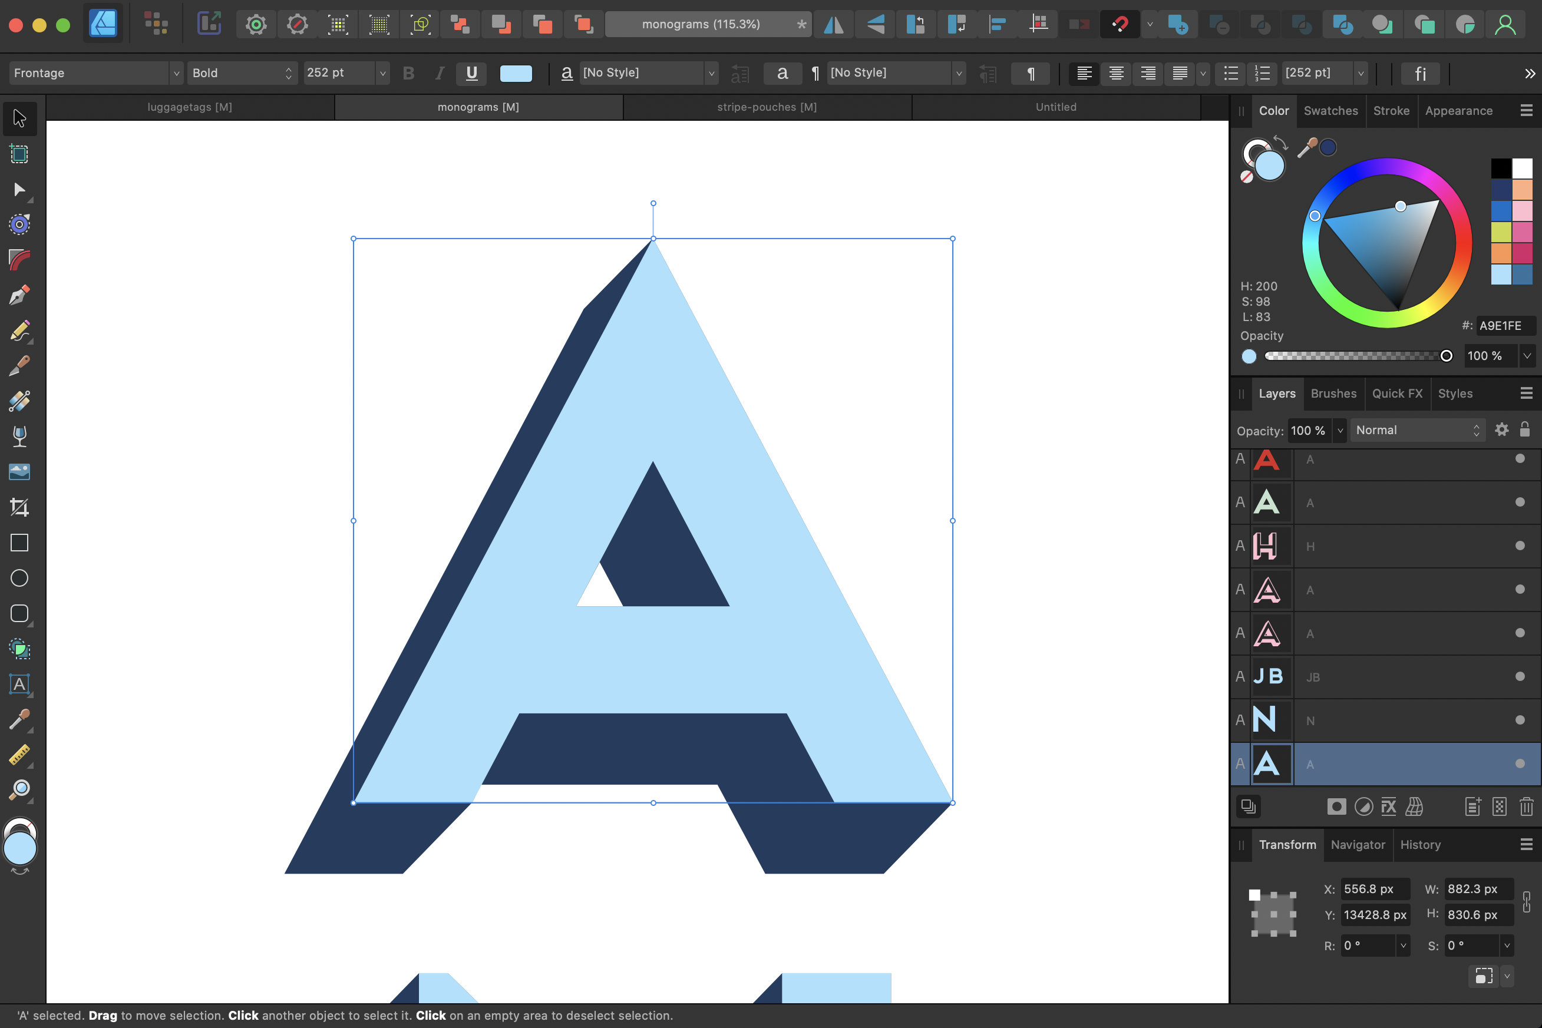Image resolution: width=1542 pixels, height=1028 pixels.
Task: Toggle Italic text style button
Action: coord(440,74)
